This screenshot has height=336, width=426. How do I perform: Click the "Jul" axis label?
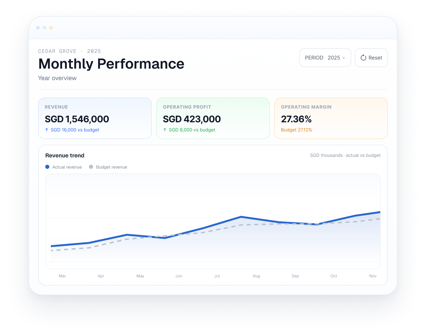click(x=217, y=276)
